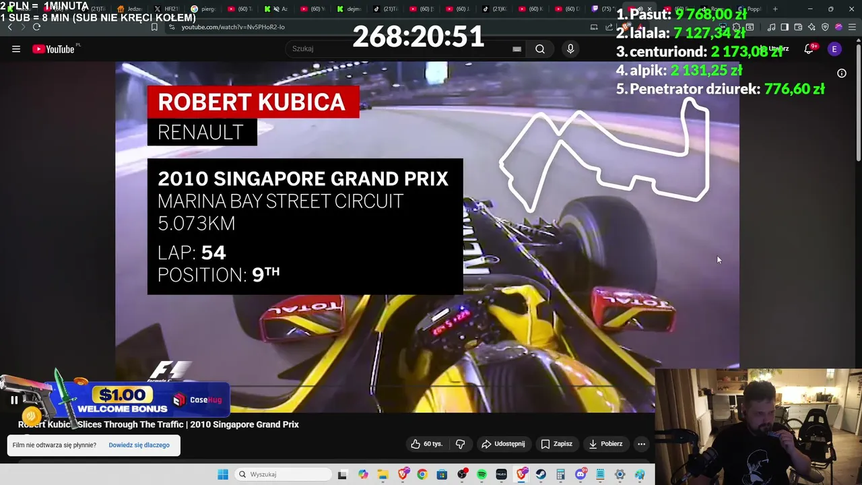Open Discord from the taskbar
Viewport: 862px width, 485px height.
click(x=581, y=474)
